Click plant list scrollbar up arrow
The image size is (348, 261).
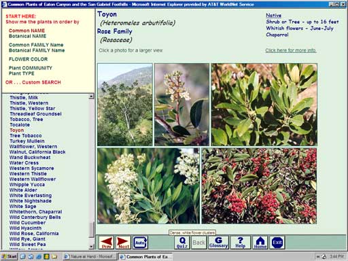(92, 97)
